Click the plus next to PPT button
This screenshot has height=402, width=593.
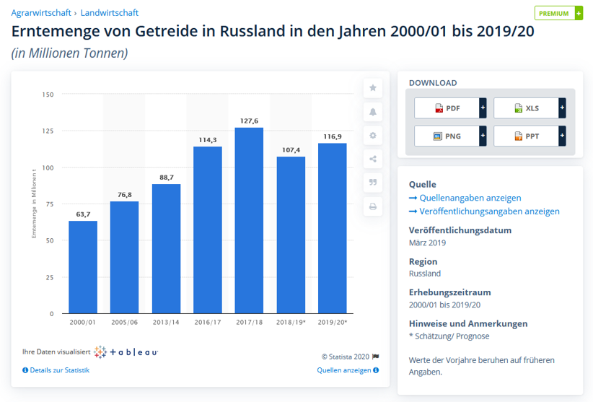563,136
